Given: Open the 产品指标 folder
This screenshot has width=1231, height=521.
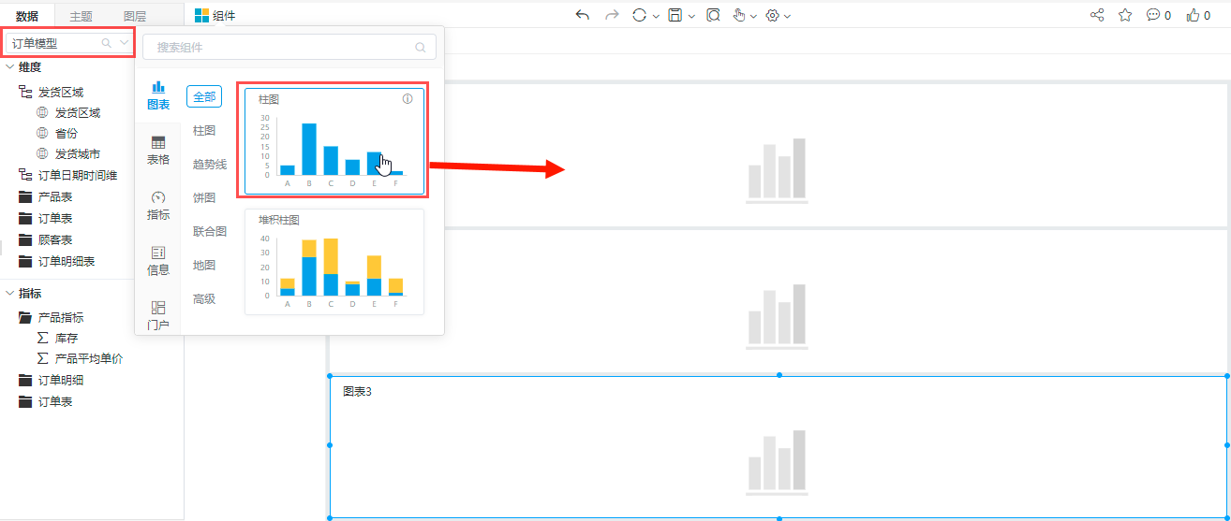Looking at the screenshot, I should (60, 318).
